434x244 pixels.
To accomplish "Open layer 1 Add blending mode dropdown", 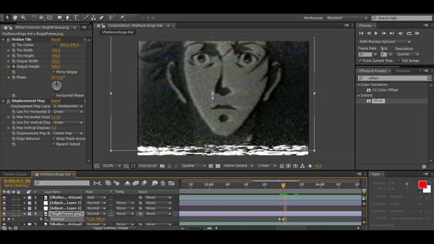I will tap(96, 197).
